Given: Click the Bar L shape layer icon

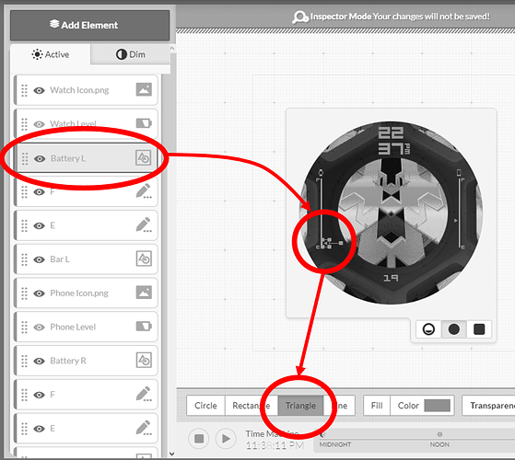Looking at the screenshot, I should point(144,259).
